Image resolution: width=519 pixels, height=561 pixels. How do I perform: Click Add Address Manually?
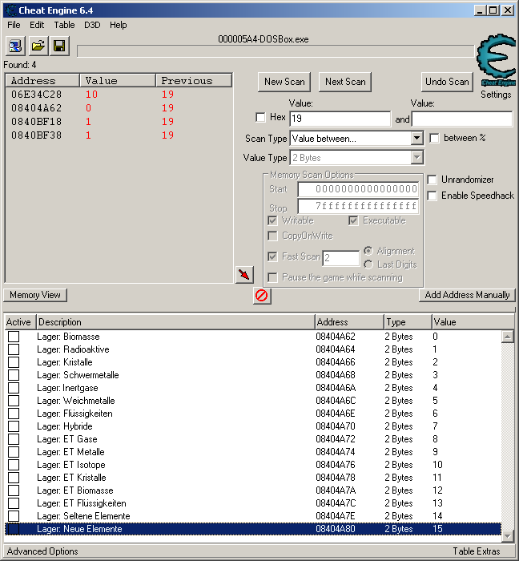467,295
